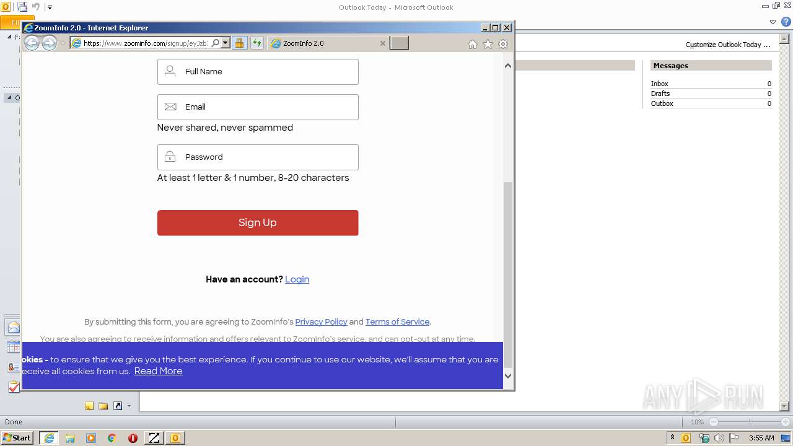Close the ZoomInfo 2.0 browser tab
793x446 pixels.
pyautogui.click(x=382, y=43)
